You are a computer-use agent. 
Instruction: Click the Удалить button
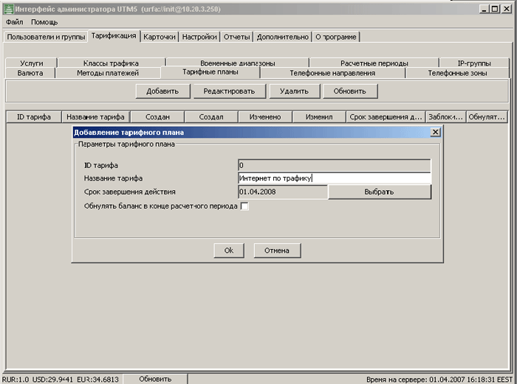[294, 91]
